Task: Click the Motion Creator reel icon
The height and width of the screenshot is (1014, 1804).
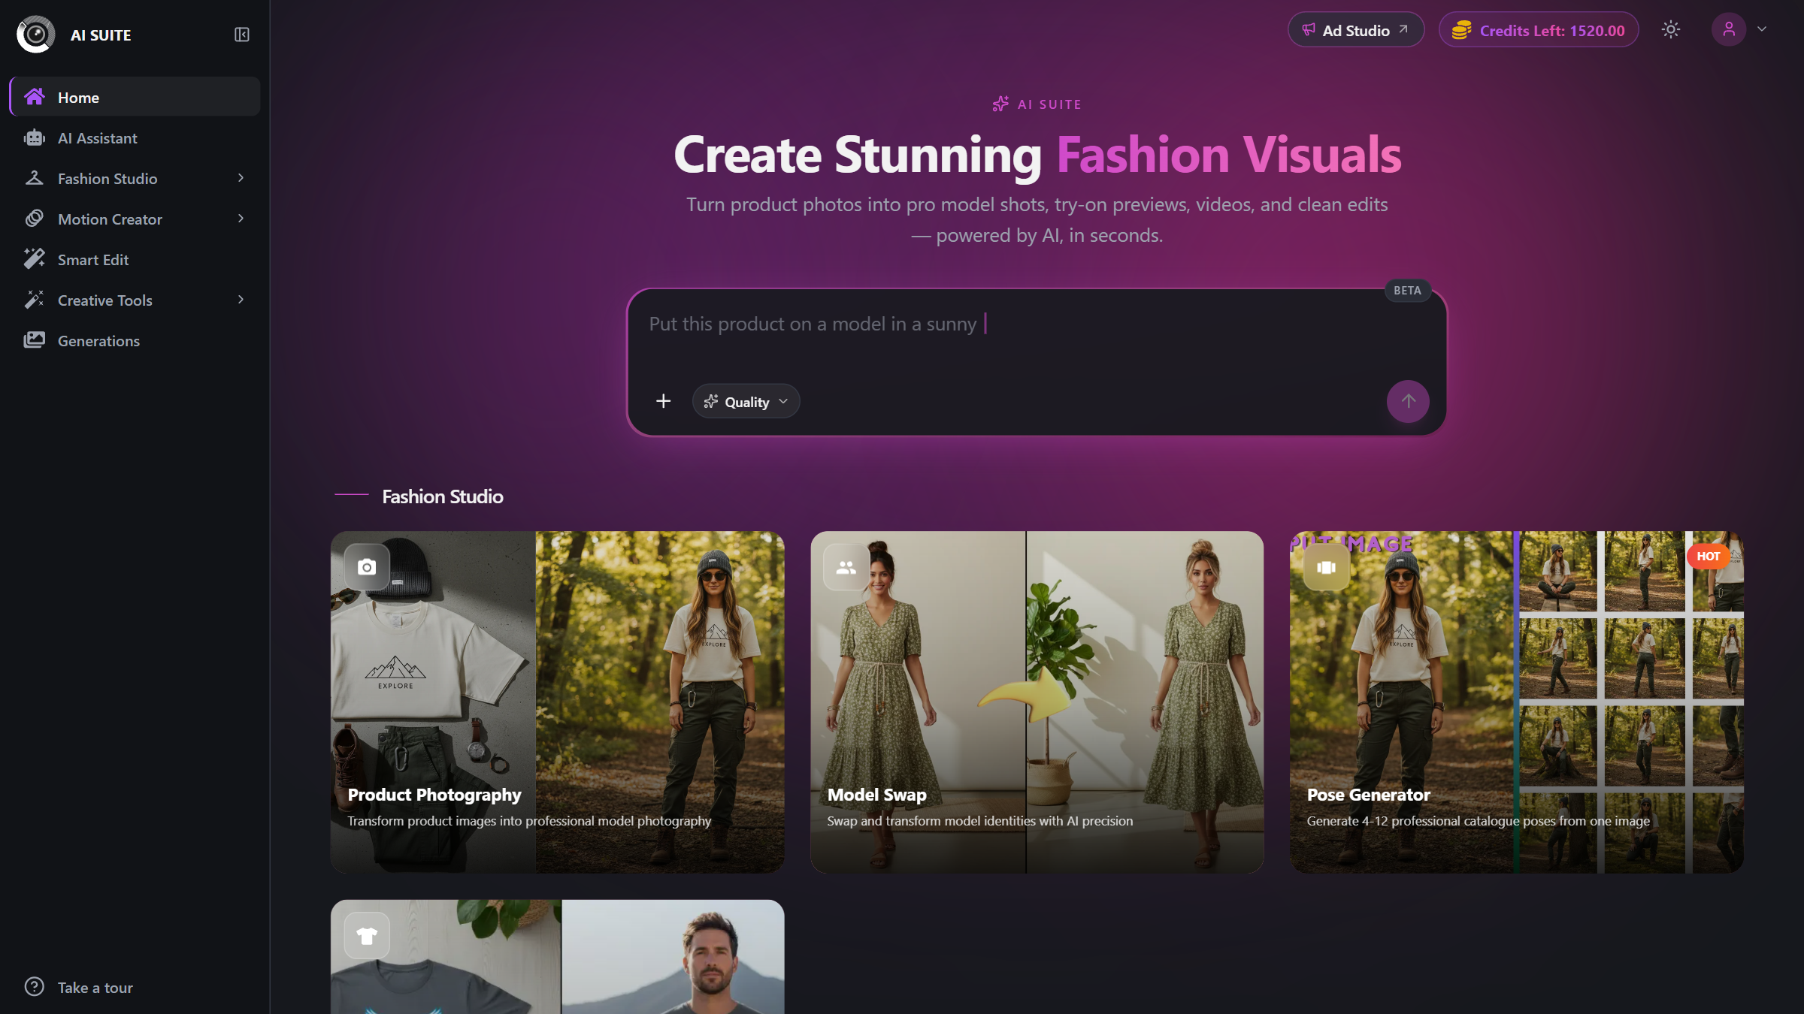Action: coord(35,219)
